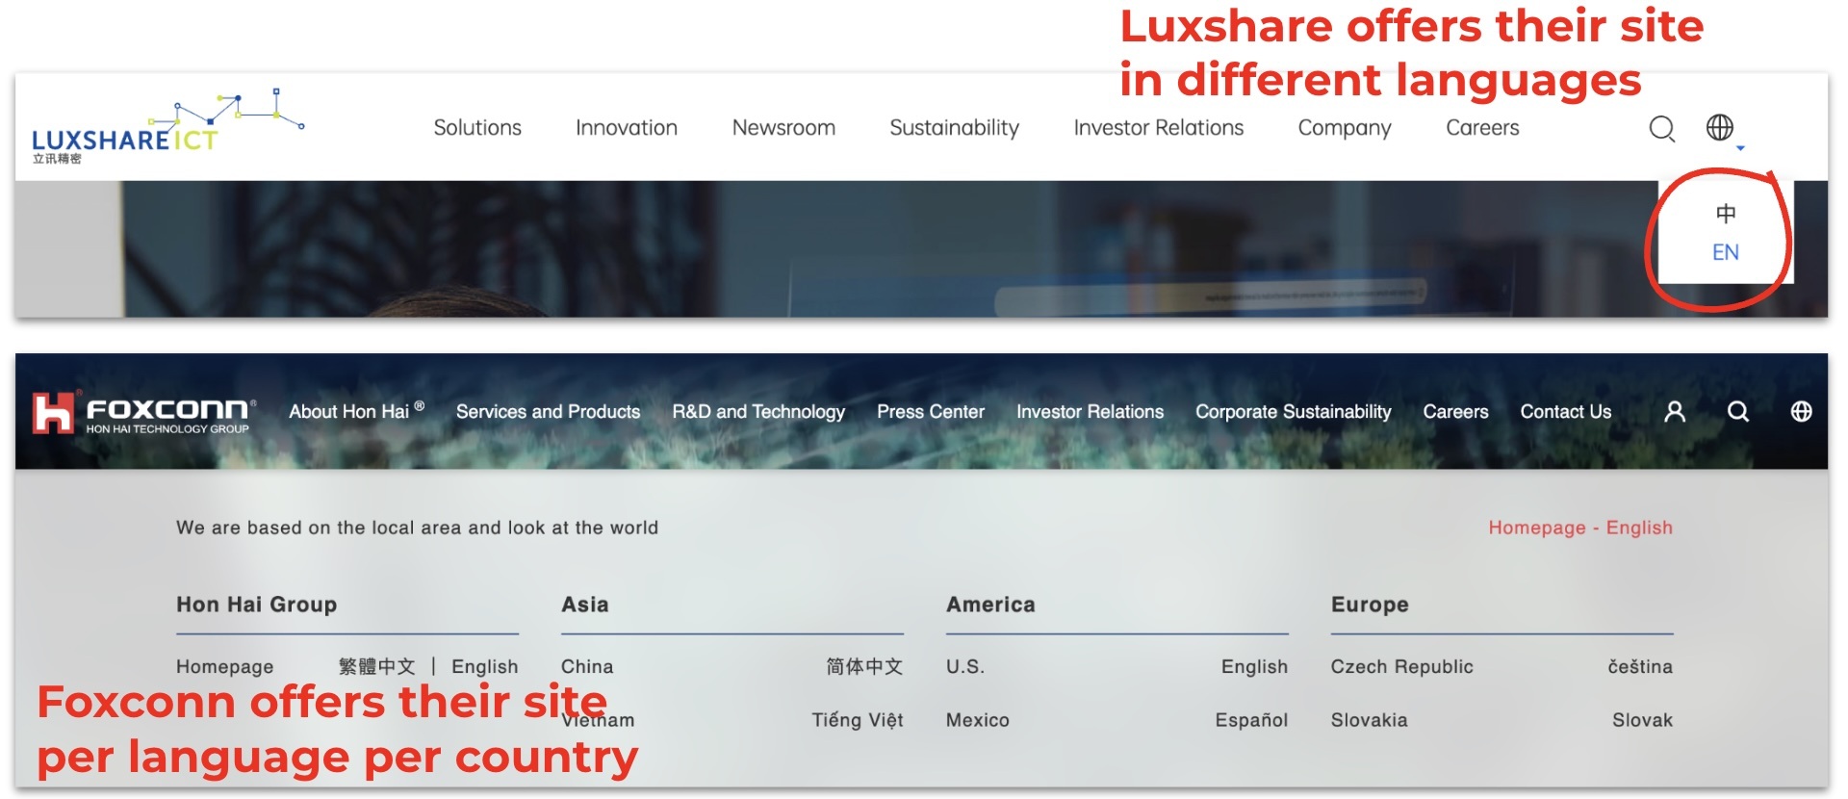
Task: Open R&D and Technology menu
Action: click(x=758, y=412)
